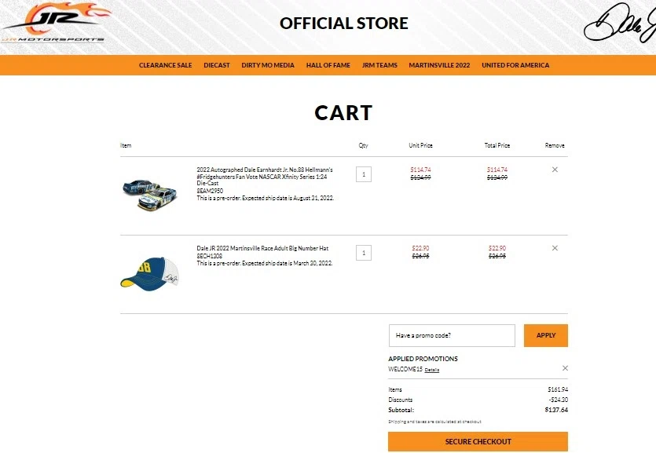
Task: Click the OFFICIAL STORE heading
Action: point(344,24)
